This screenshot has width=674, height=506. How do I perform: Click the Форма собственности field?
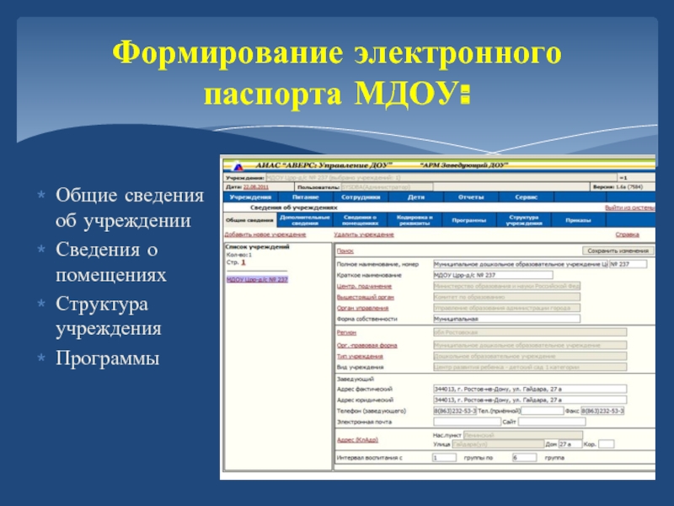[506, 319]
